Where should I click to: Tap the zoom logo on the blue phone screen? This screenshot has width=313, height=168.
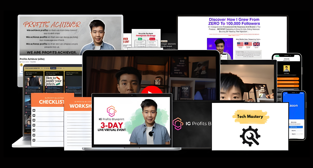pyautogui.click(x=293, y=105)
